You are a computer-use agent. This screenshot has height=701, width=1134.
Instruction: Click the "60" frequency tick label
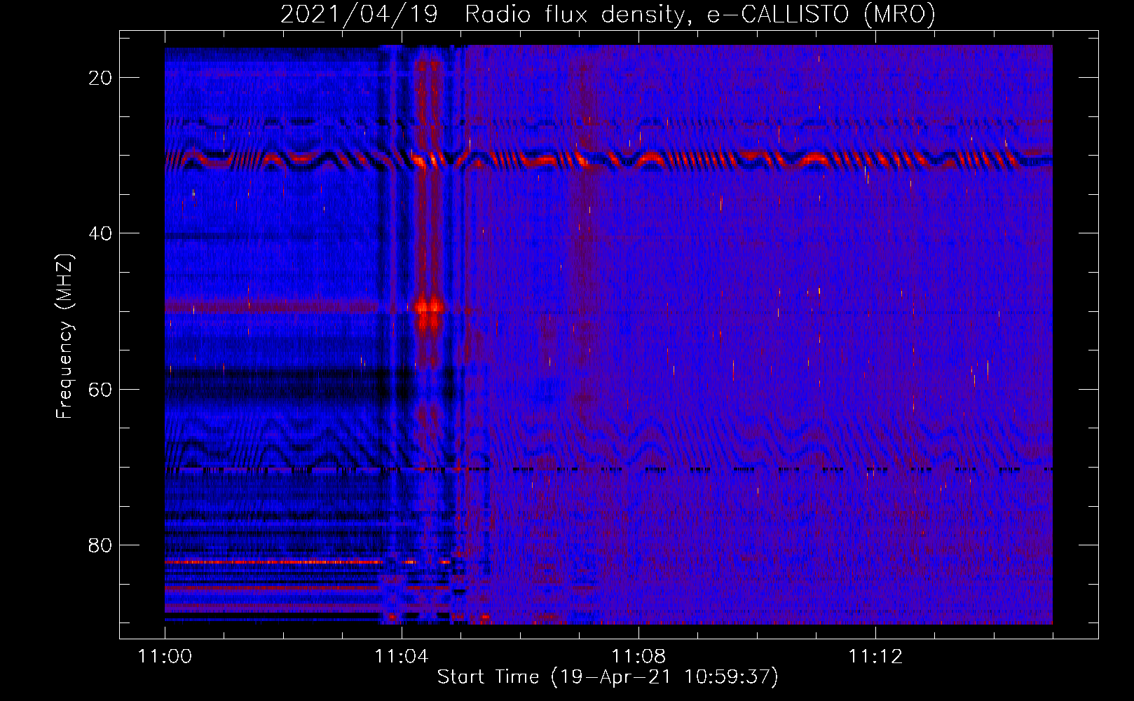pyautogui.click(x=100, y=389)
